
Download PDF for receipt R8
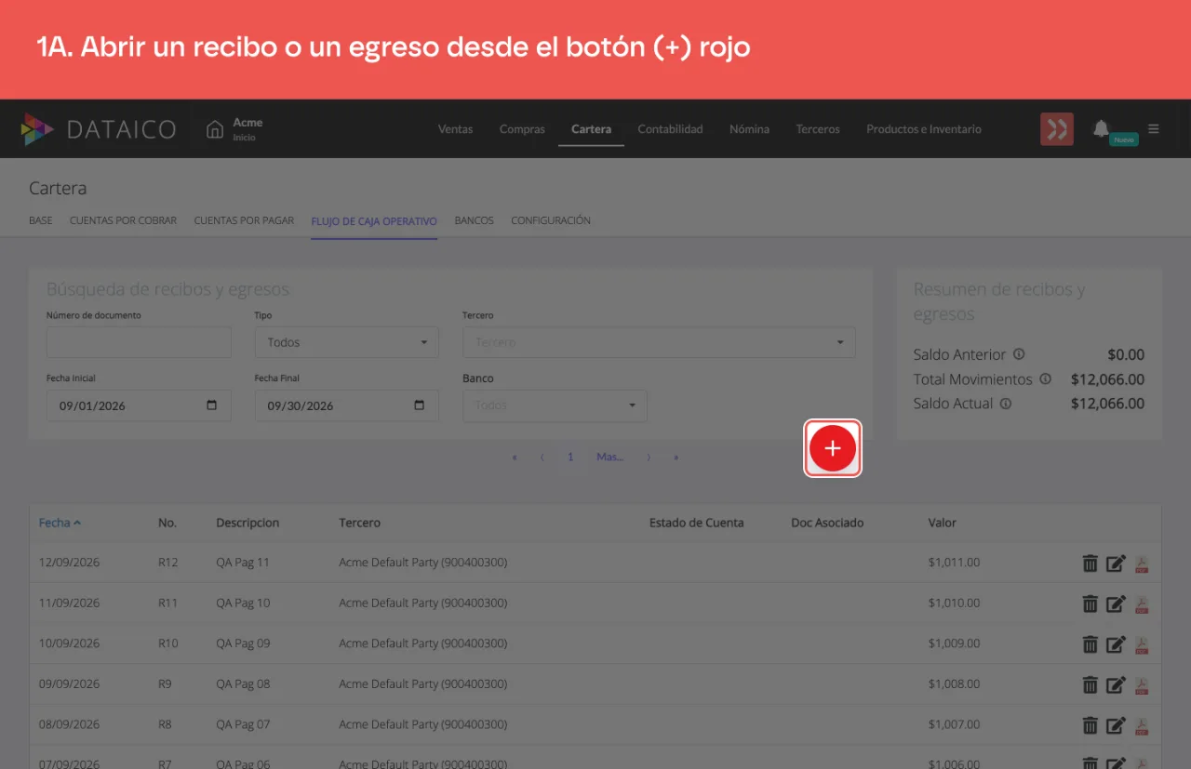click(x=1142, y=724)
